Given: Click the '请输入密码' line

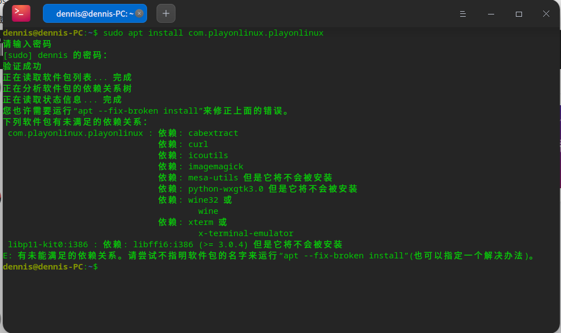Looking at the screenshot, I should tap(27, 44).
